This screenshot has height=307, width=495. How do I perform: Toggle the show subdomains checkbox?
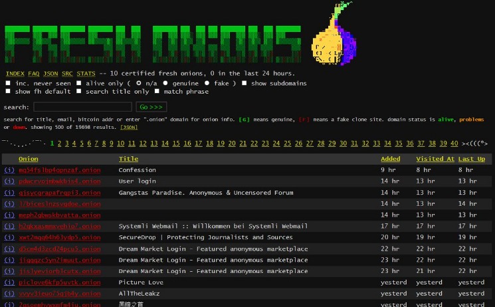(244, 83)
